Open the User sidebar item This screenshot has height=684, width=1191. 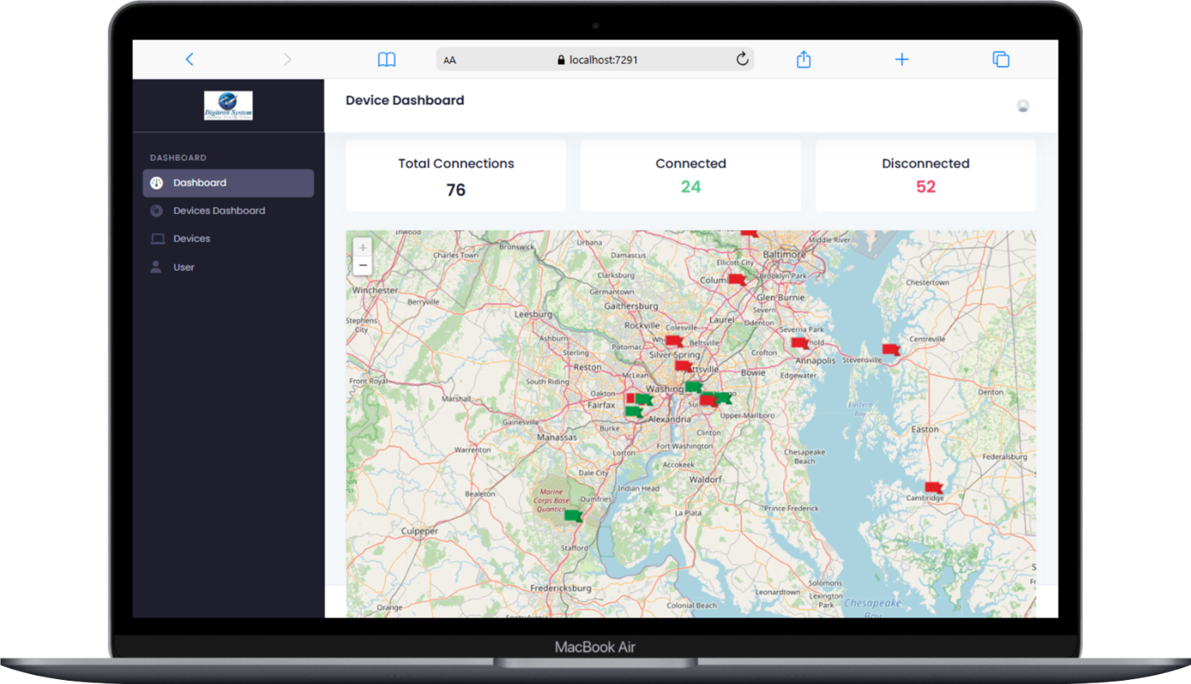click(x=183, y=268)
